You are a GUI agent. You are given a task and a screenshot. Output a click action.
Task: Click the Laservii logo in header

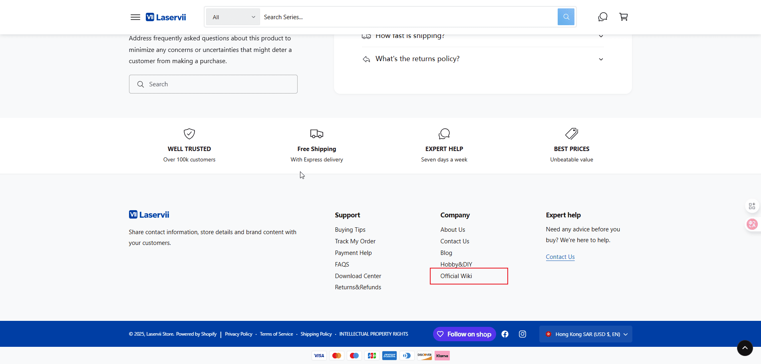[x=166, y=17]
